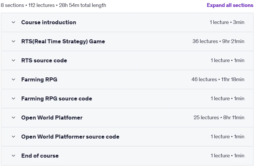Screen dimensions: 254x166
Task: Open the RTS(Real Time Strategy) Game section title
Action: tap(63, 42)
